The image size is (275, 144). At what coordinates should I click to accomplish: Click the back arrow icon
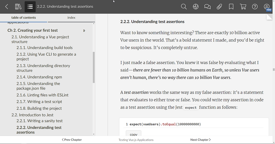tap(7, 7)
